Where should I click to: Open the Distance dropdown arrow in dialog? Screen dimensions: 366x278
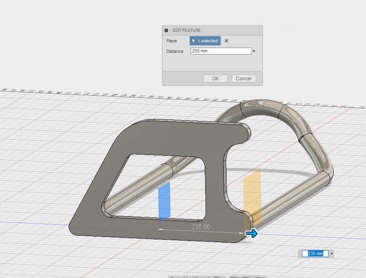click(254, 51)
